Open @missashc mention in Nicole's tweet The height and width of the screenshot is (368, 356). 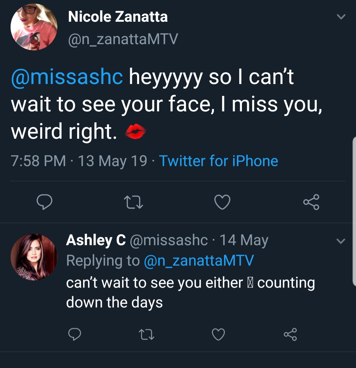click(67, 77)
